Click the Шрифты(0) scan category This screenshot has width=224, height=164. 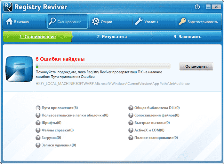tap(51, 123)
